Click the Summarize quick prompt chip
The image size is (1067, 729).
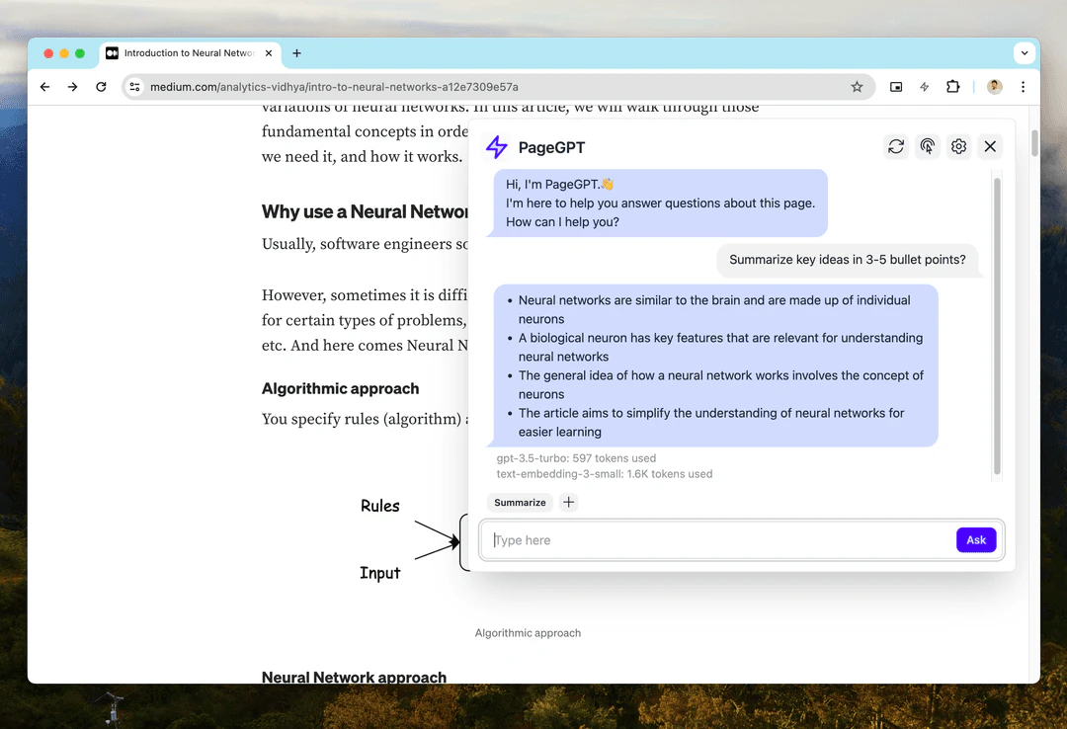520,502
